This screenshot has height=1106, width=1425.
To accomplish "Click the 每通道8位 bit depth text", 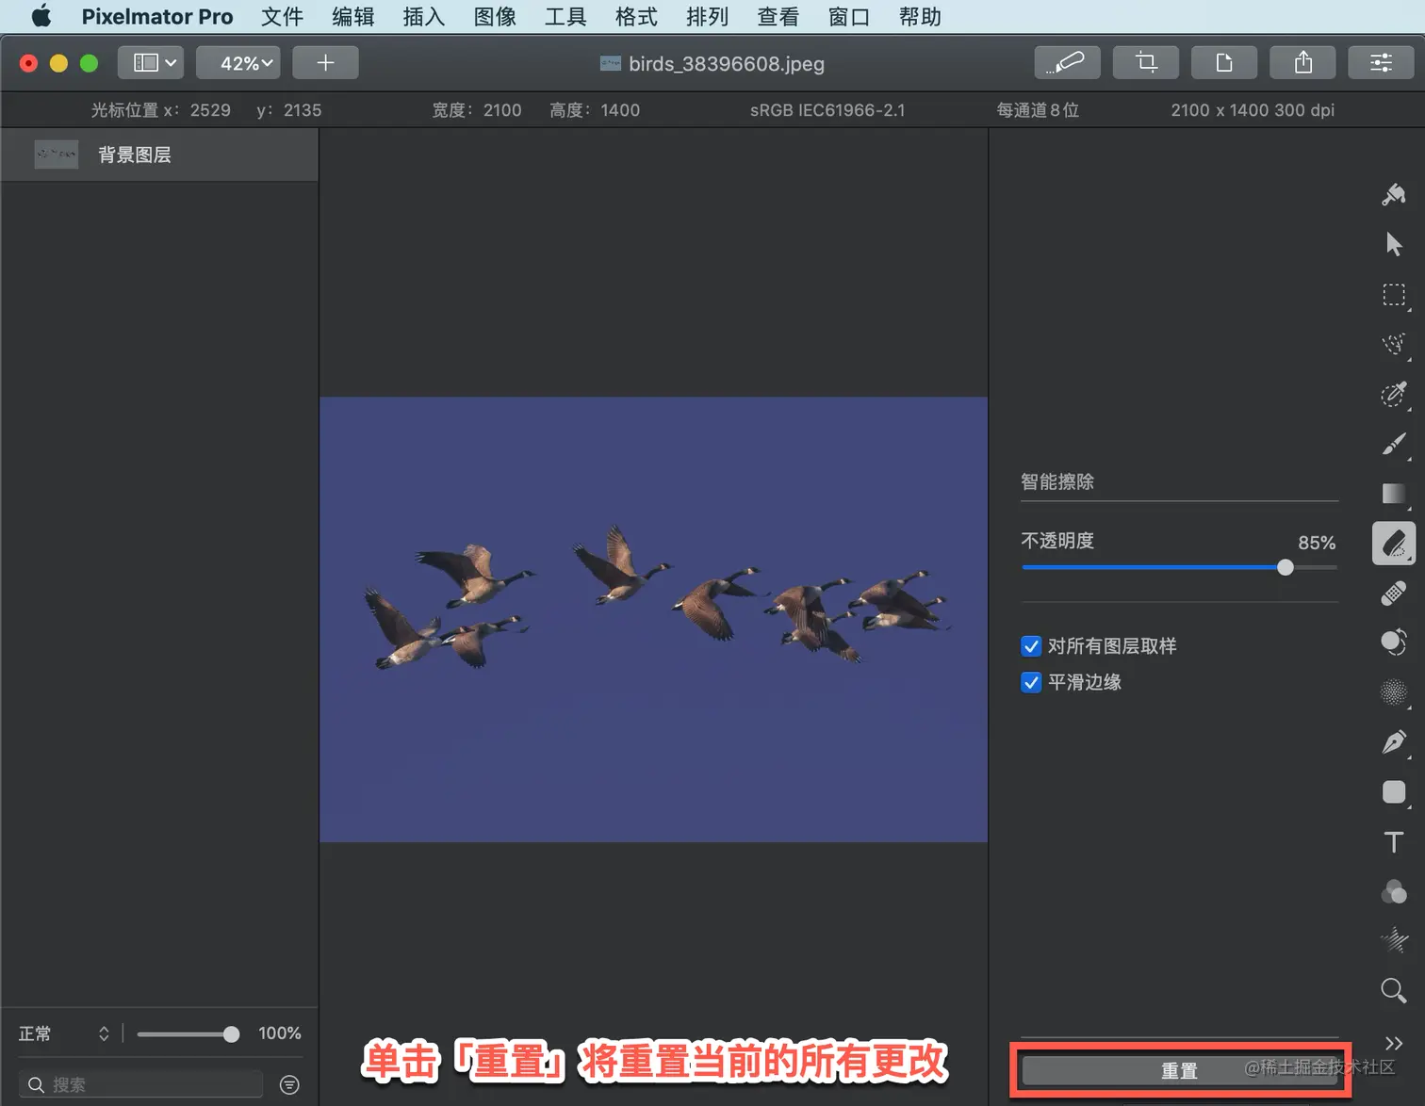I will tap(1038, 110).
